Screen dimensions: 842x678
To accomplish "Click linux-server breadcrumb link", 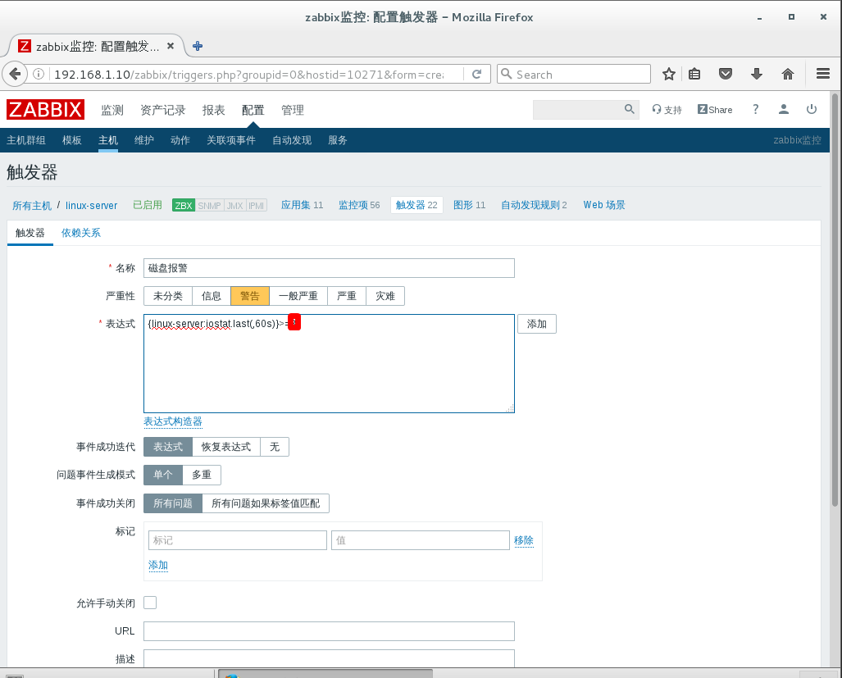I will [91, 206].
